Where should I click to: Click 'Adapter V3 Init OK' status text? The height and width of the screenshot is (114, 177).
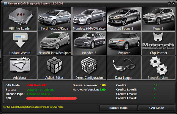40,90
